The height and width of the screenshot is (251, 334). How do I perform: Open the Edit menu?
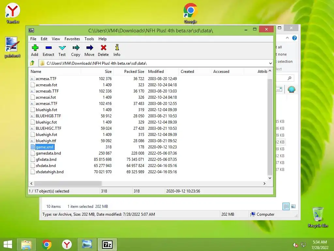click(44, 39)
